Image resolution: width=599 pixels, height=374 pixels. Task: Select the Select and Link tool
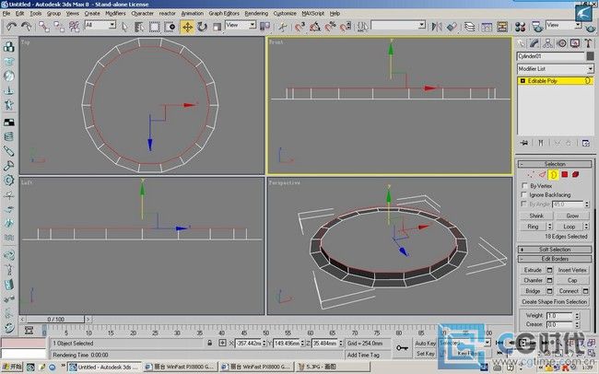pos(43,27)
